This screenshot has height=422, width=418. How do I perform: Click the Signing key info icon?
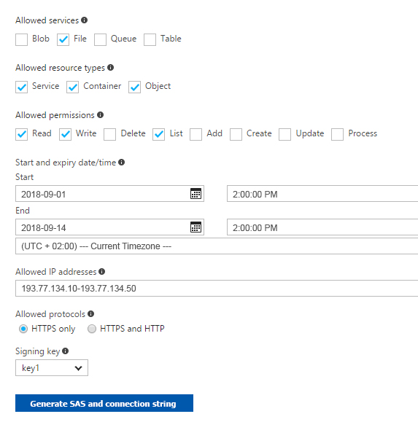[65, 351]
